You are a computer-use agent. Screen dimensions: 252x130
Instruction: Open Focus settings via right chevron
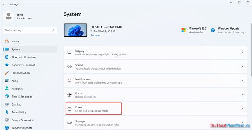242,95
